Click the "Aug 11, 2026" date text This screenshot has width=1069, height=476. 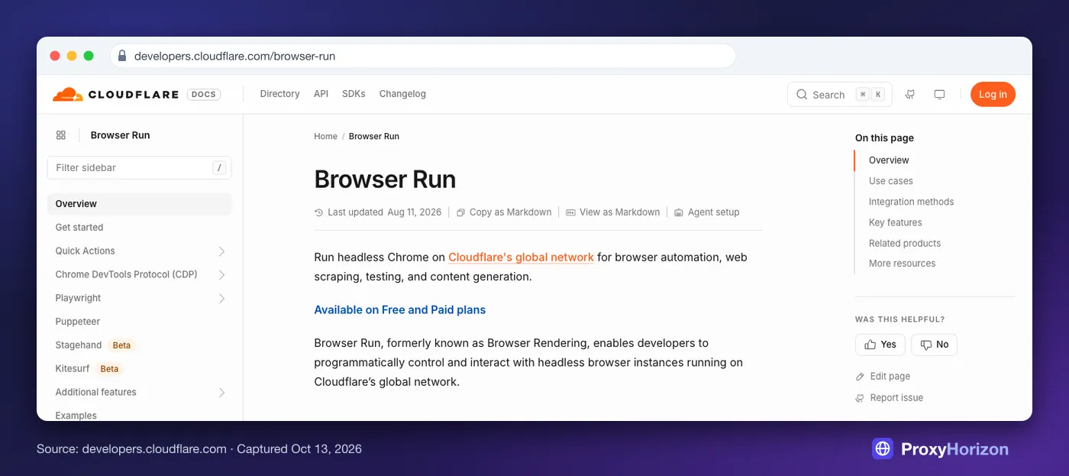(415, 212)
